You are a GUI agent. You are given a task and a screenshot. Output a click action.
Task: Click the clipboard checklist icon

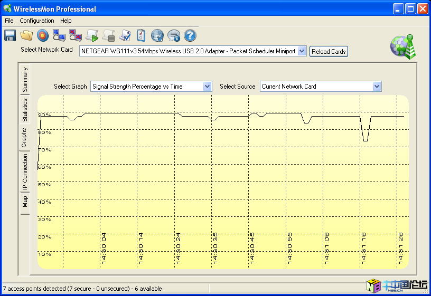(x=141, y=35)
